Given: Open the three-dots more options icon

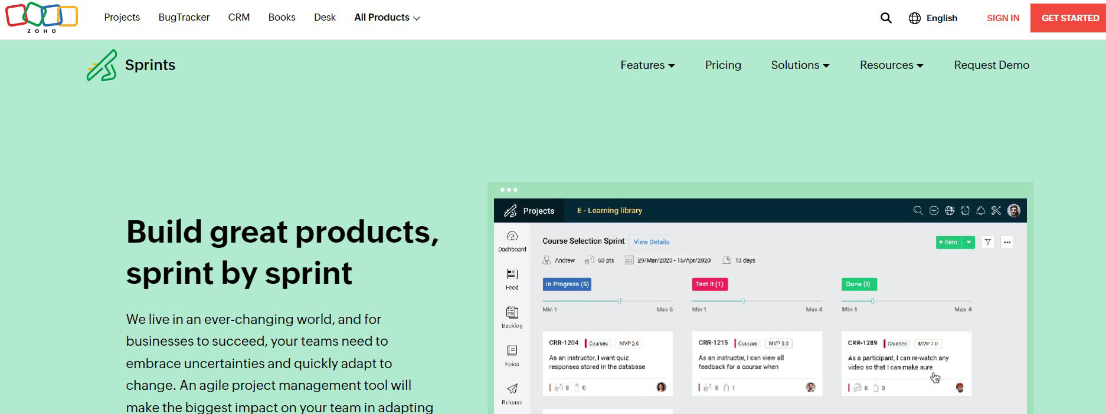Looking at the screenshot, I should 1007,242.
